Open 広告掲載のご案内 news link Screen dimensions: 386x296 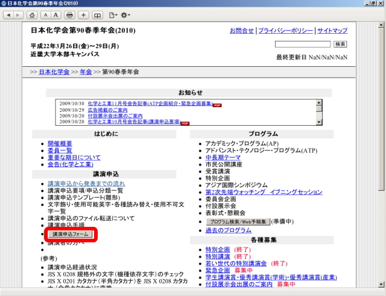point(107,110)
